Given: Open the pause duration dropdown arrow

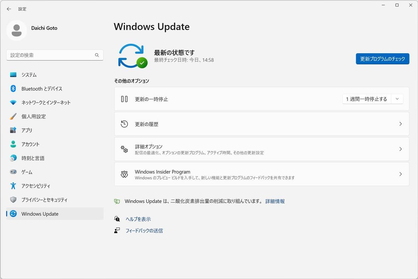Looking at the screenshot, I should [x=397, y=99].
